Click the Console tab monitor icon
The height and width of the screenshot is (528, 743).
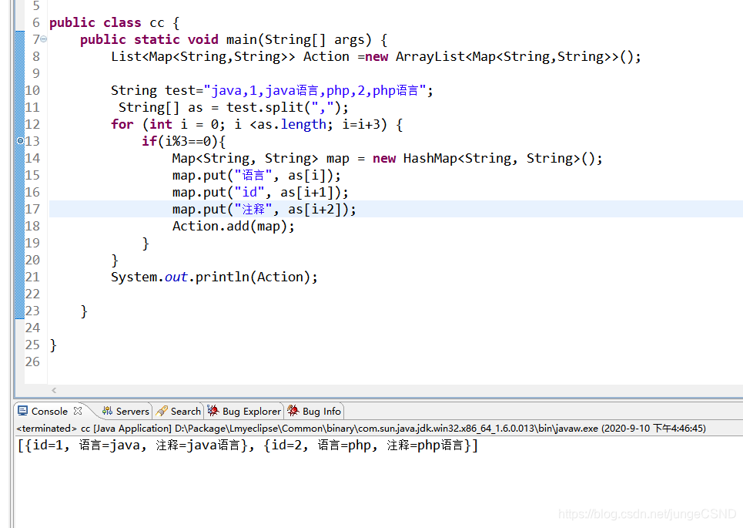pos(23,411)
